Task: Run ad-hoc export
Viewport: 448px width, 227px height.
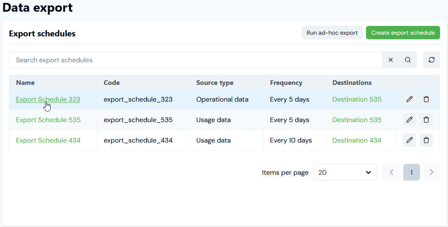Action: [332, 33]
